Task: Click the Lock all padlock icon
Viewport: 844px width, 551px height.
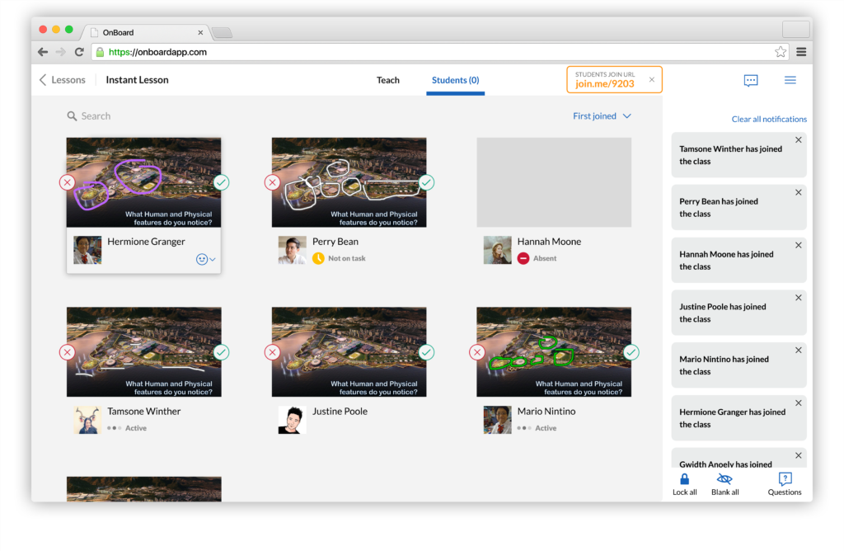Action: [x=684, y=479]
